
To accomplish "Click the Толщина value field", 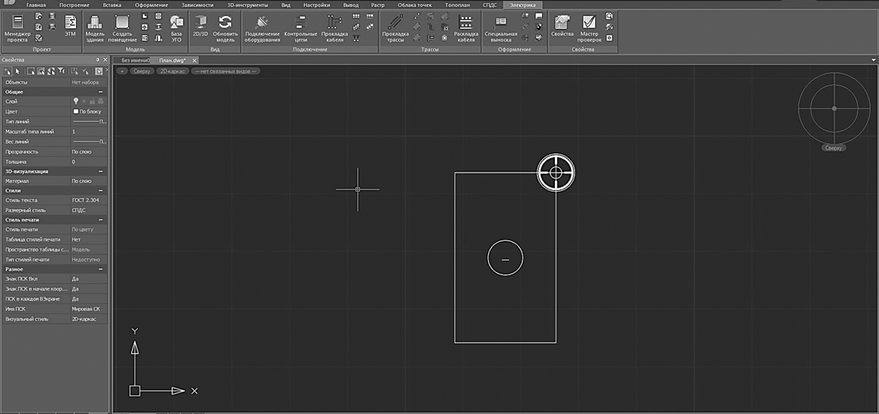I will (x=88, y=162).
